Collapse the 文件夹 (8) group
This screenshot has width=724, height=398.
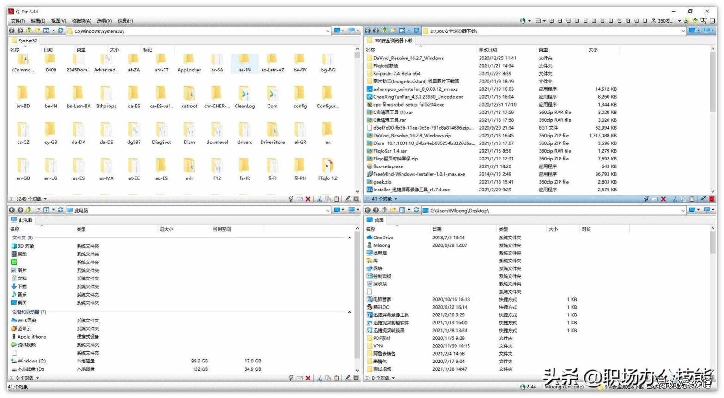pyautogui.click(x=349, y=238)
